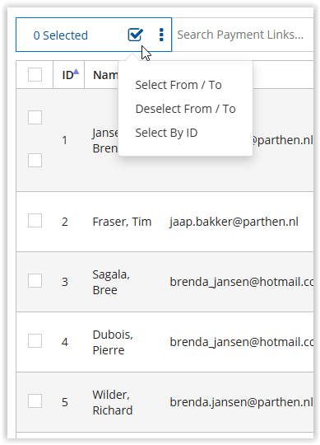320x445 pixels.
Task: Tick the checkbox for Dubois, Pierre
Action: pyautogui.click(x=35, y=341)
